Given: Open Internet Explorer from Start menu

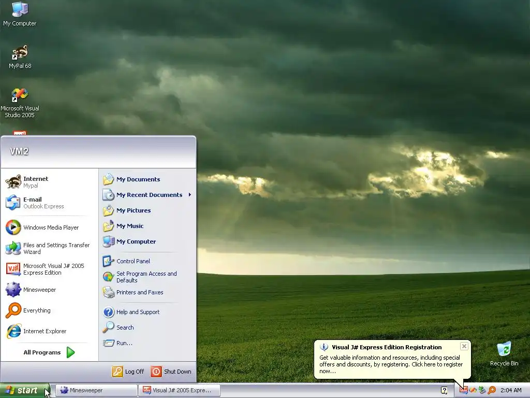Looking at the screenshot, I should (50, 331).
